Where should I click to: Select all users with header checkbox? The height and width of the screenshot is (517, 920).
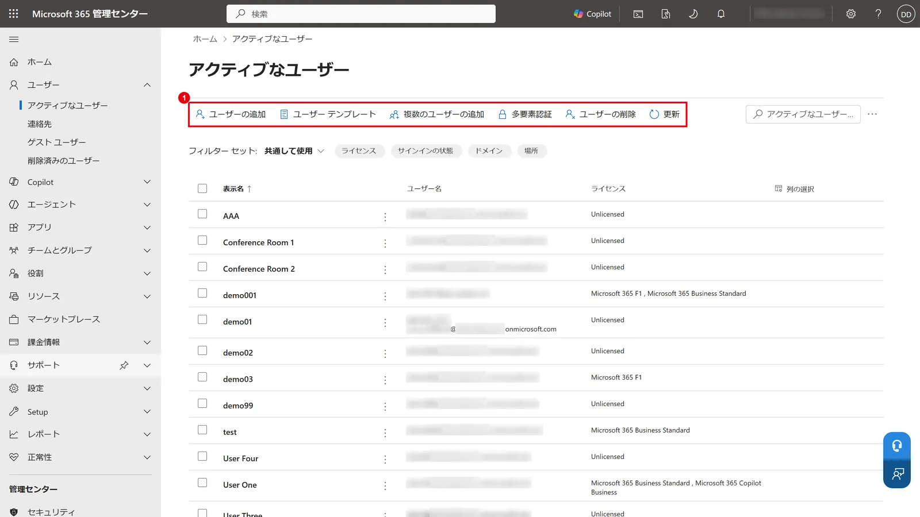202,188
